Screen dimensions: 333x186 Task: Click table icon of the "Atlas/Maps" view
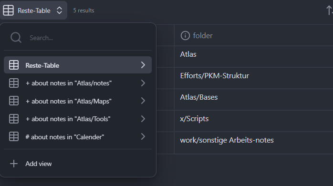(x=14, y=101)
